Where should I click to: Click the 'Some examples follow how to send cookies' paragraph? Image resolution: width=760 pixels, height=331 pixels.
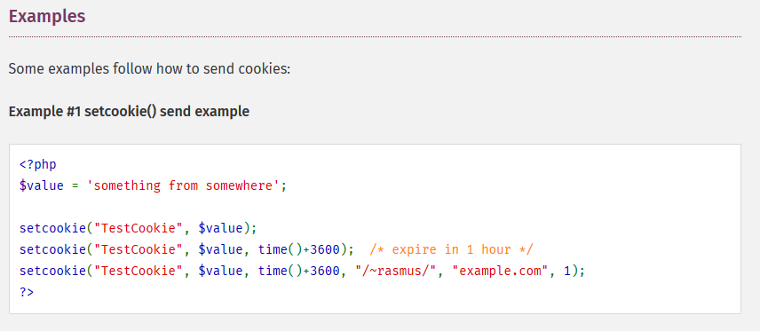(x=149, y=69)
